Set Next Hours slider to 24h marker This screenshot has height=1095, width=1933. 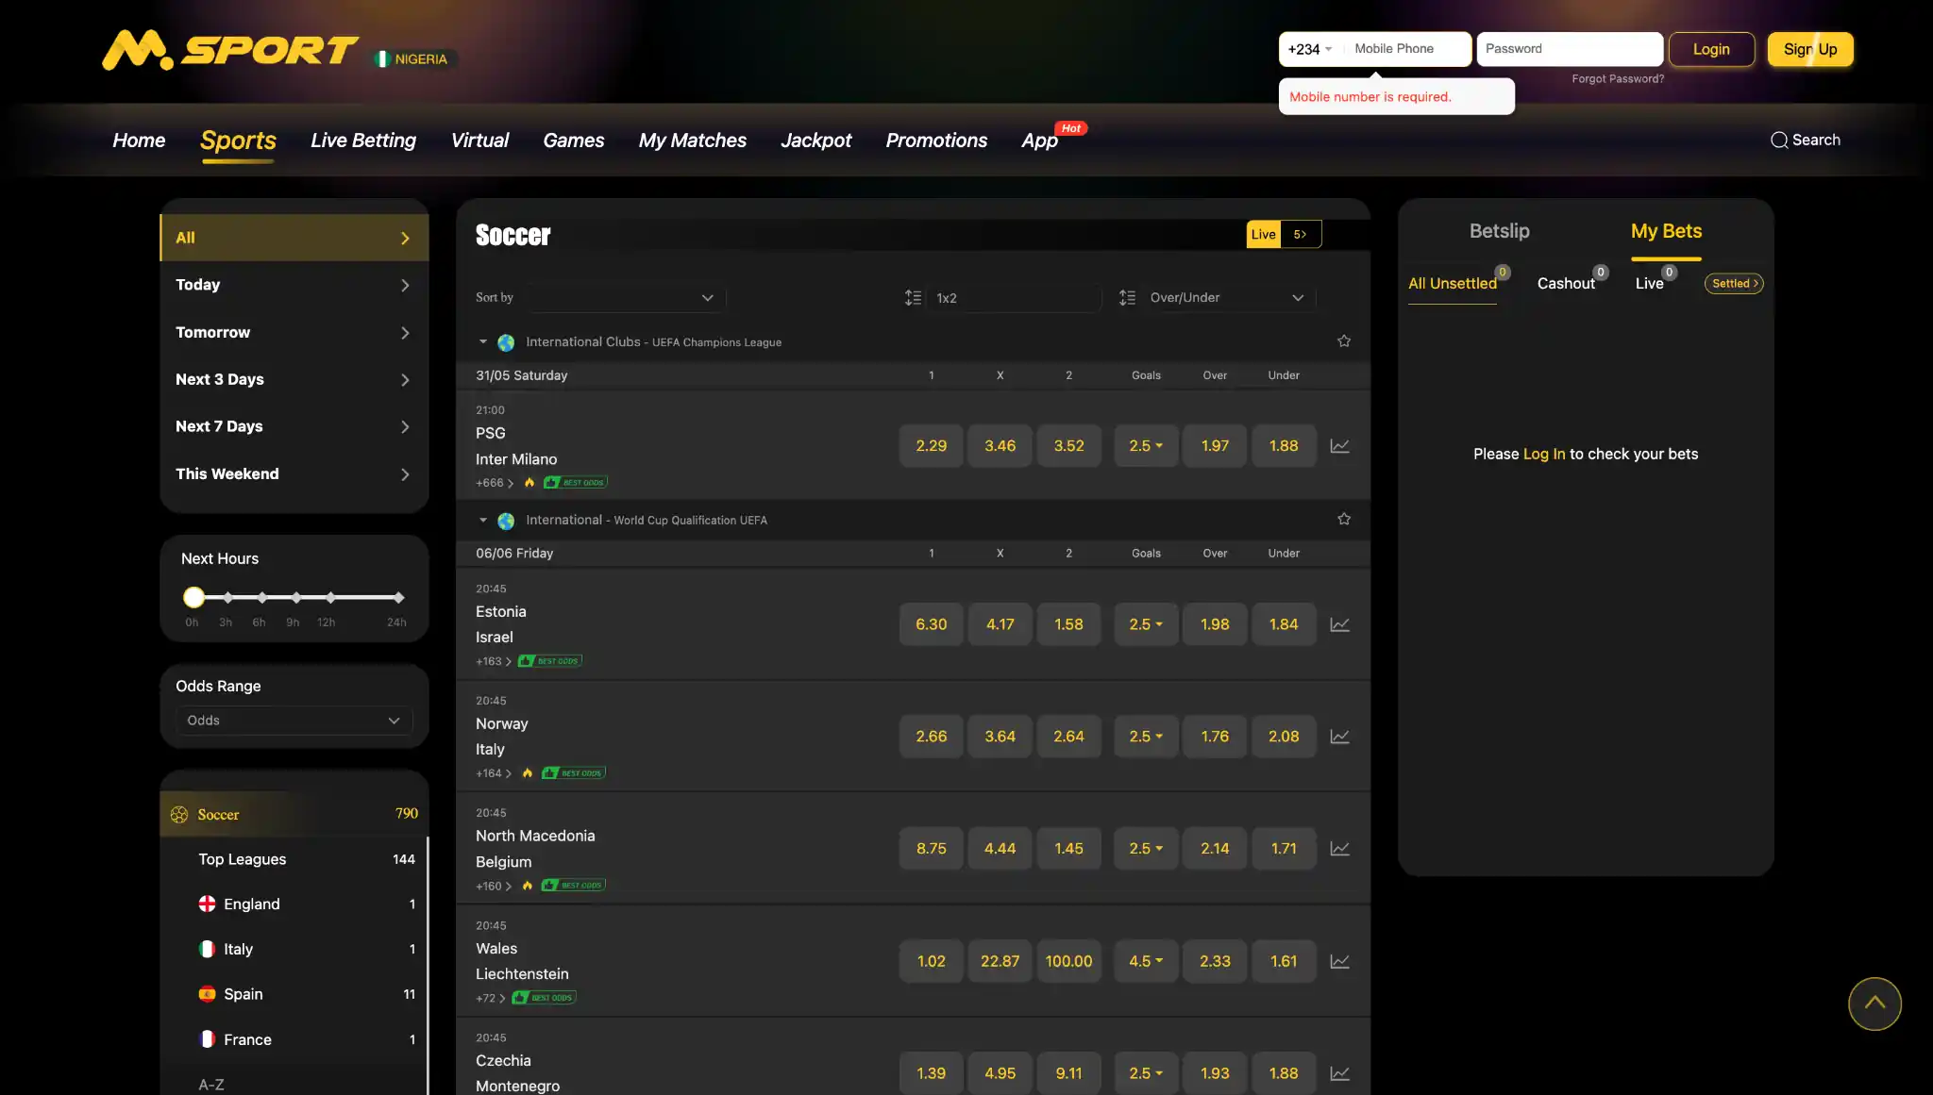pyautogui.click(x=398, y=598)
